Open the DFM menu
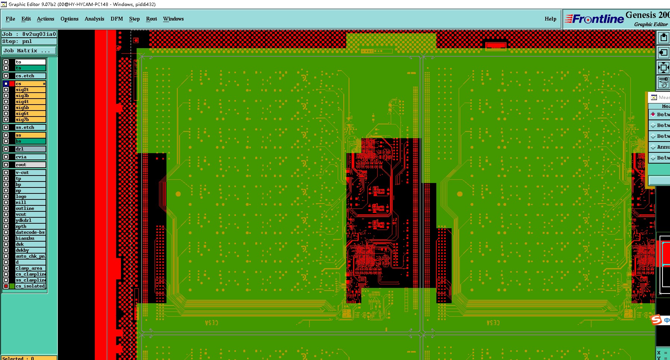Image resolution: width=670 pixels, height=360 pixels. pos(117,19)
